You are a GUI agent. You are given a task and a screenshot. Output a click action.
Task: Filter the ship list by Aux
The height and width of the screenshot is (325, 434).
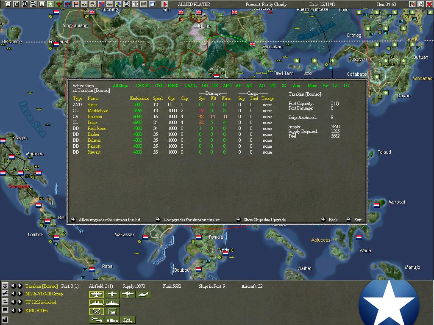tap(296, 85)
